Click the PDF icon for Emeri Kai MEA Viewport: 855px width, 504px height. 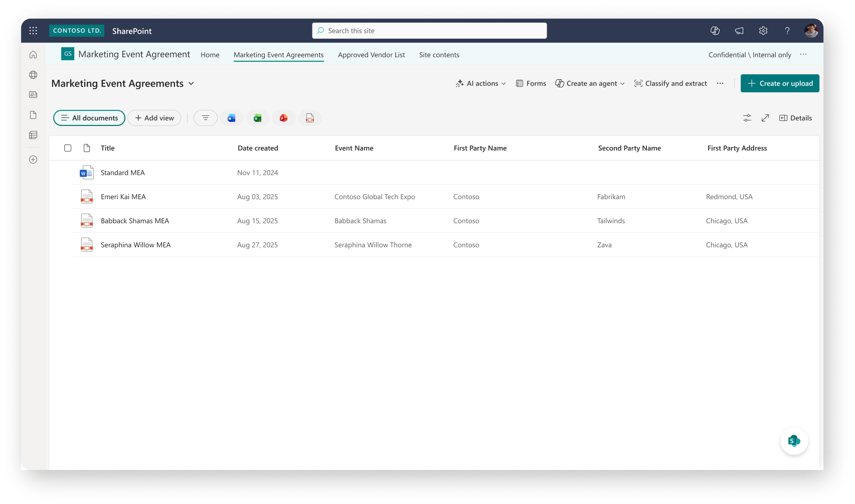coord(87,197)
